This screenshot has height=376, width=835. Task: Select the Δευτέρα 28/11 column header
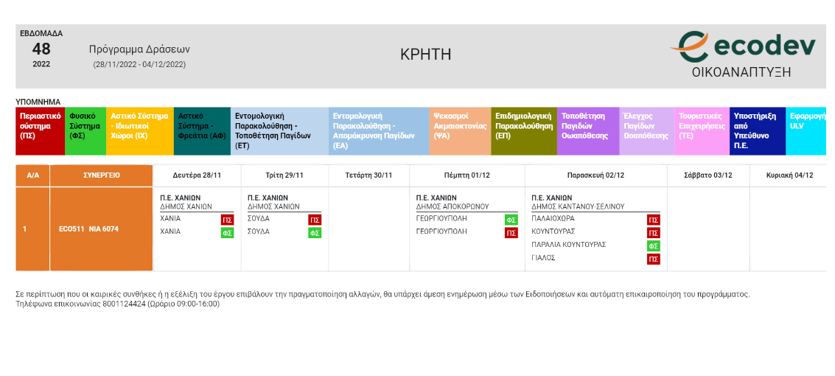click(197, 175)
